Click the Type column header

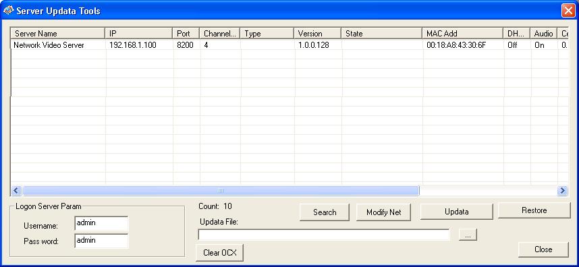pos(267,34)
